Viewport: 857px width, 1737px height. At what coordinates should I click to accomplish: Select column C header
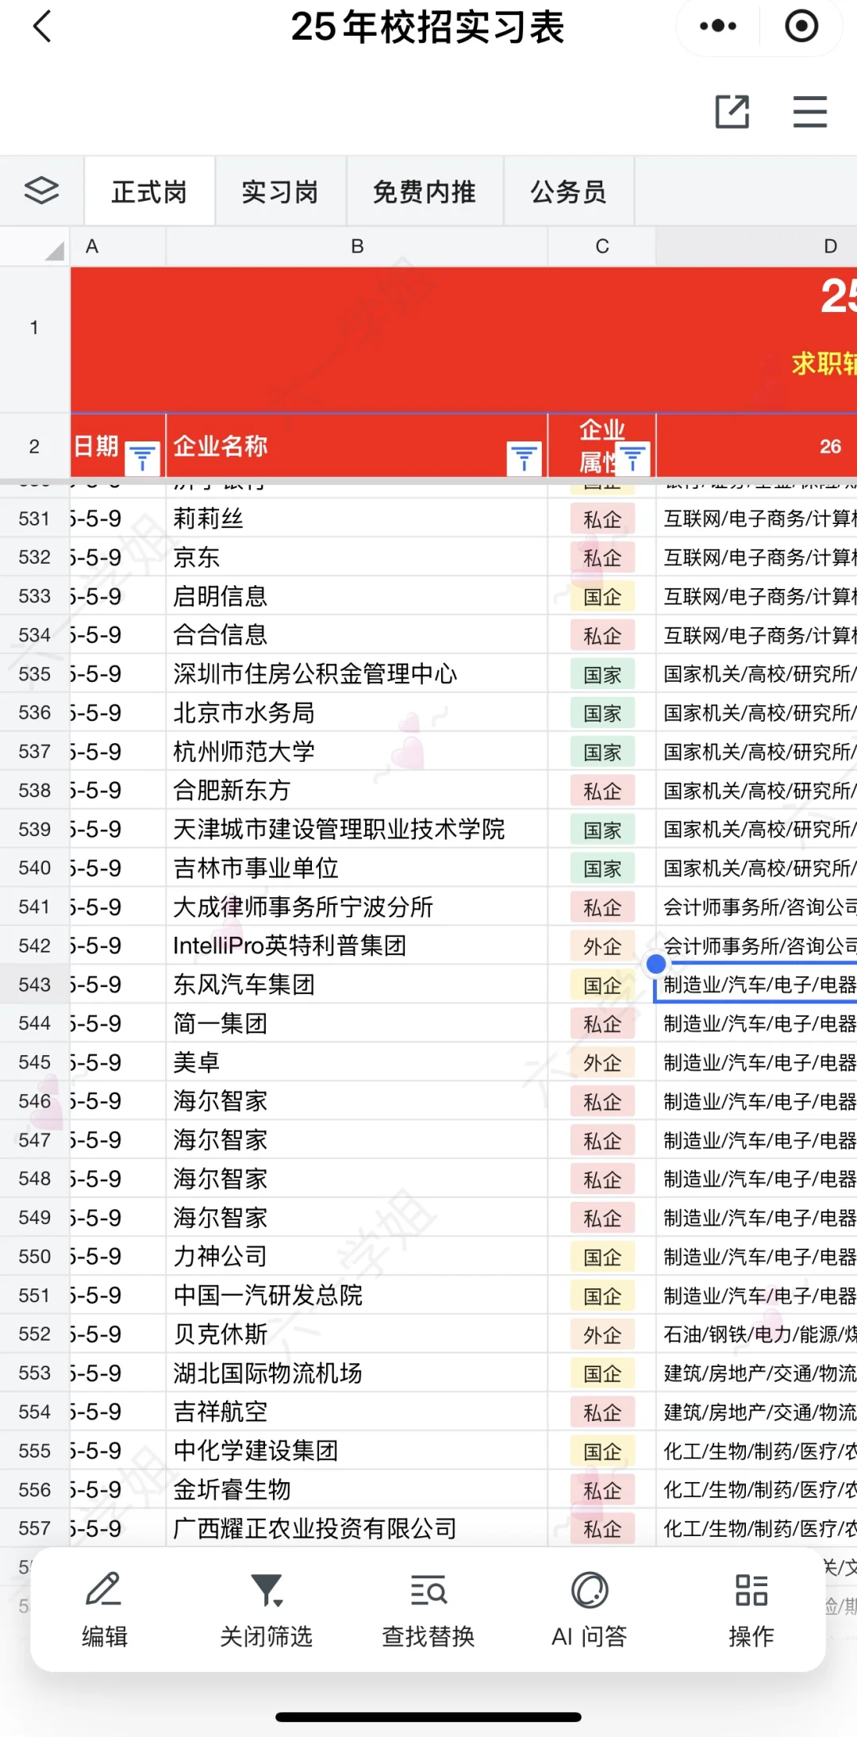coord(602,246)
